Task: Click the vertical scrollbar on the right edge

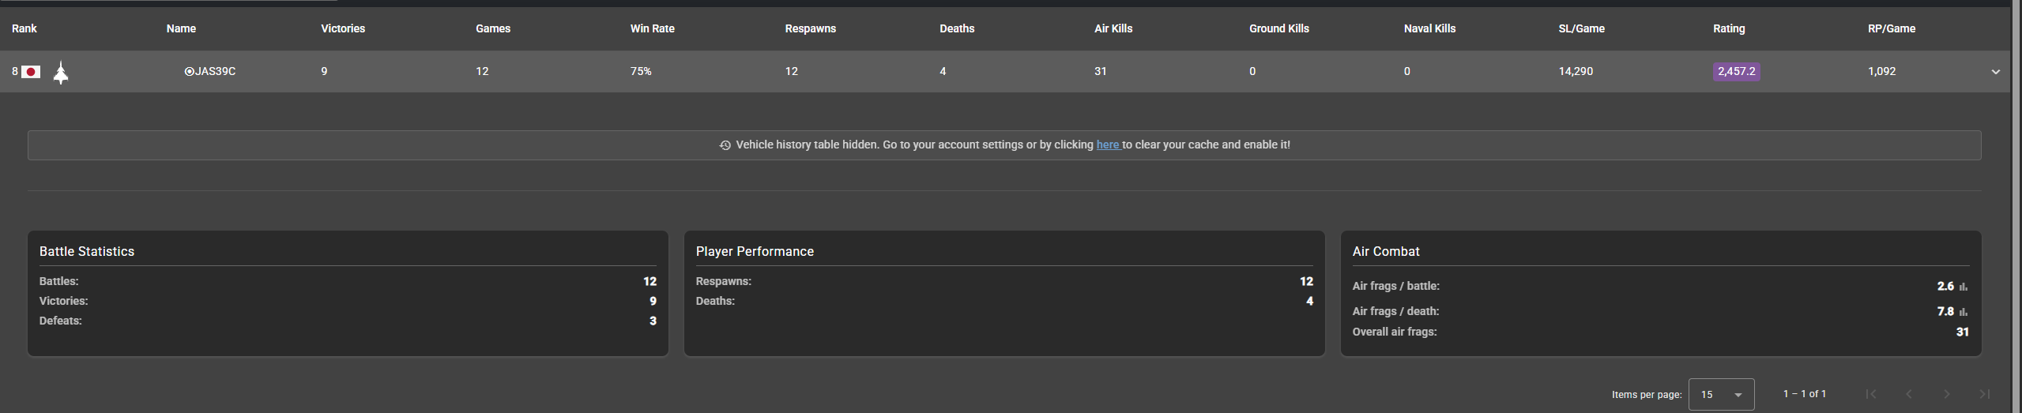Action: click(2016, 205)
